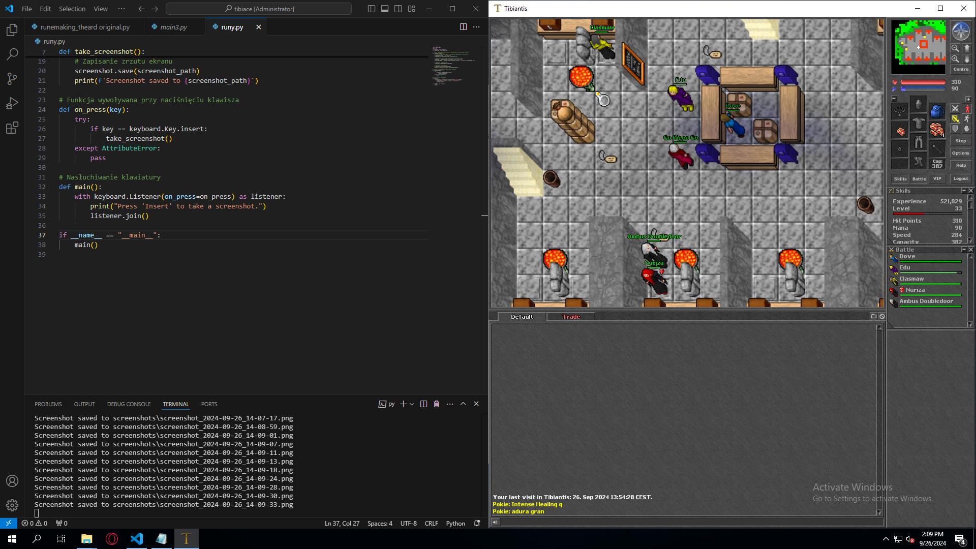Click the legs inventory slot
The height and width of the screenshot is (549, 976).
coord(918,142)
